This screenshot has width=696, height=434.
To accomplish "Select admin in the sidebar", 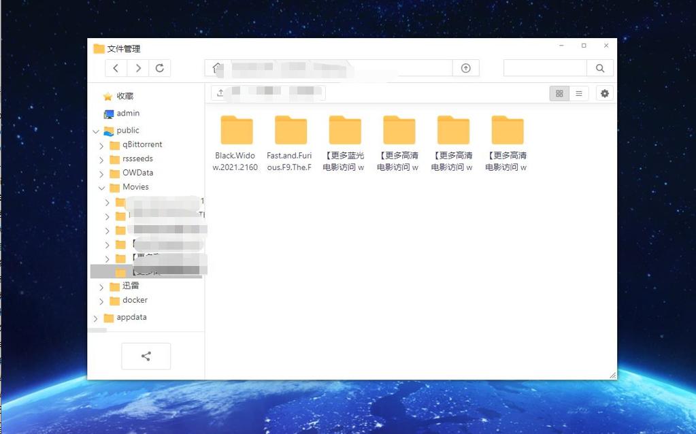I will pyautogui.click(x=127, y=113).
